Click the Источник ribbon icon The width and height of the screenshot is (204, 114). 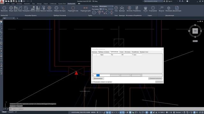coord(129,9)
